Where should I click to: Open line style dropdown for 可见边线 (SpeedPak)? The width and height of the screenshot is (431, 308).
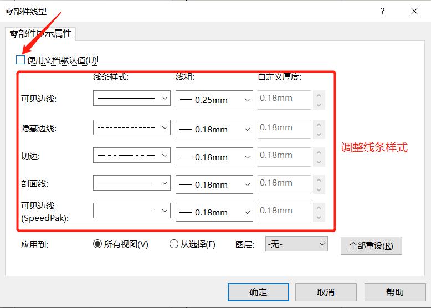[x=132, y=211]
